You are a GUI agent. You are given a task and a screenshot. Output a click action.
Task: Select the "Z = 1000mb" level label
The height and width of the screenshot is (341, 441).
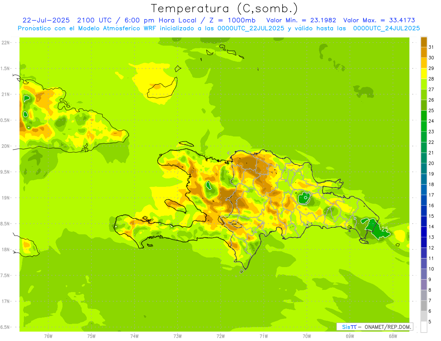click(x=232, y=20)
